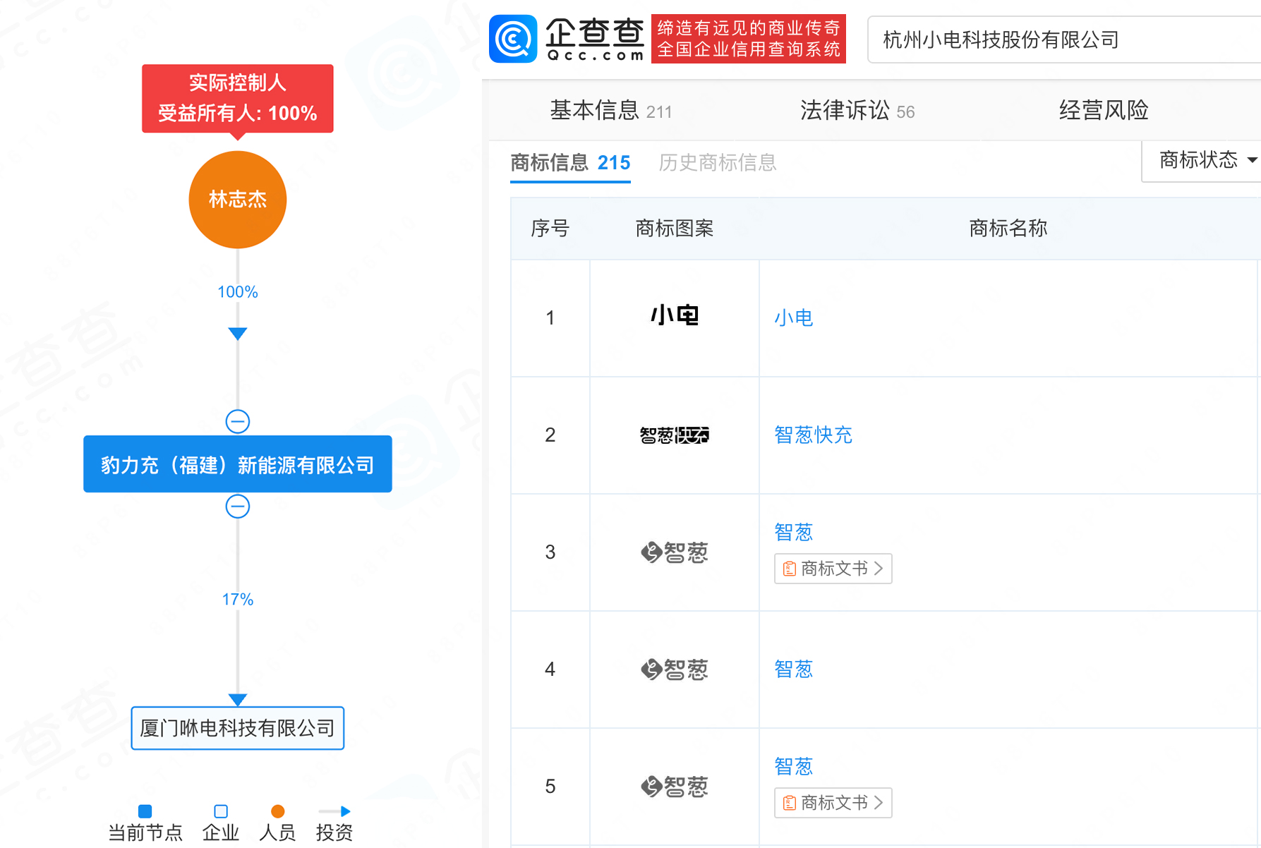Click the 企业 legend square icon
1261x848 pixels.
click(x=221, y=811)
